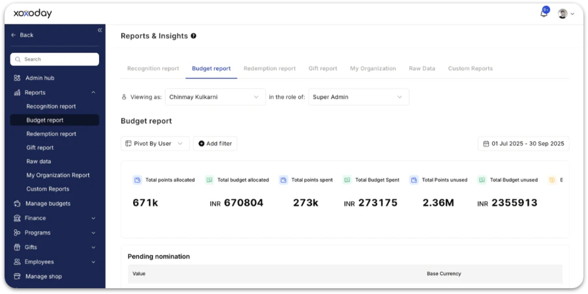
Task: Open the 01 Jul 2025 - 30 Sep 2025 date picker
Action: point(523,144)
